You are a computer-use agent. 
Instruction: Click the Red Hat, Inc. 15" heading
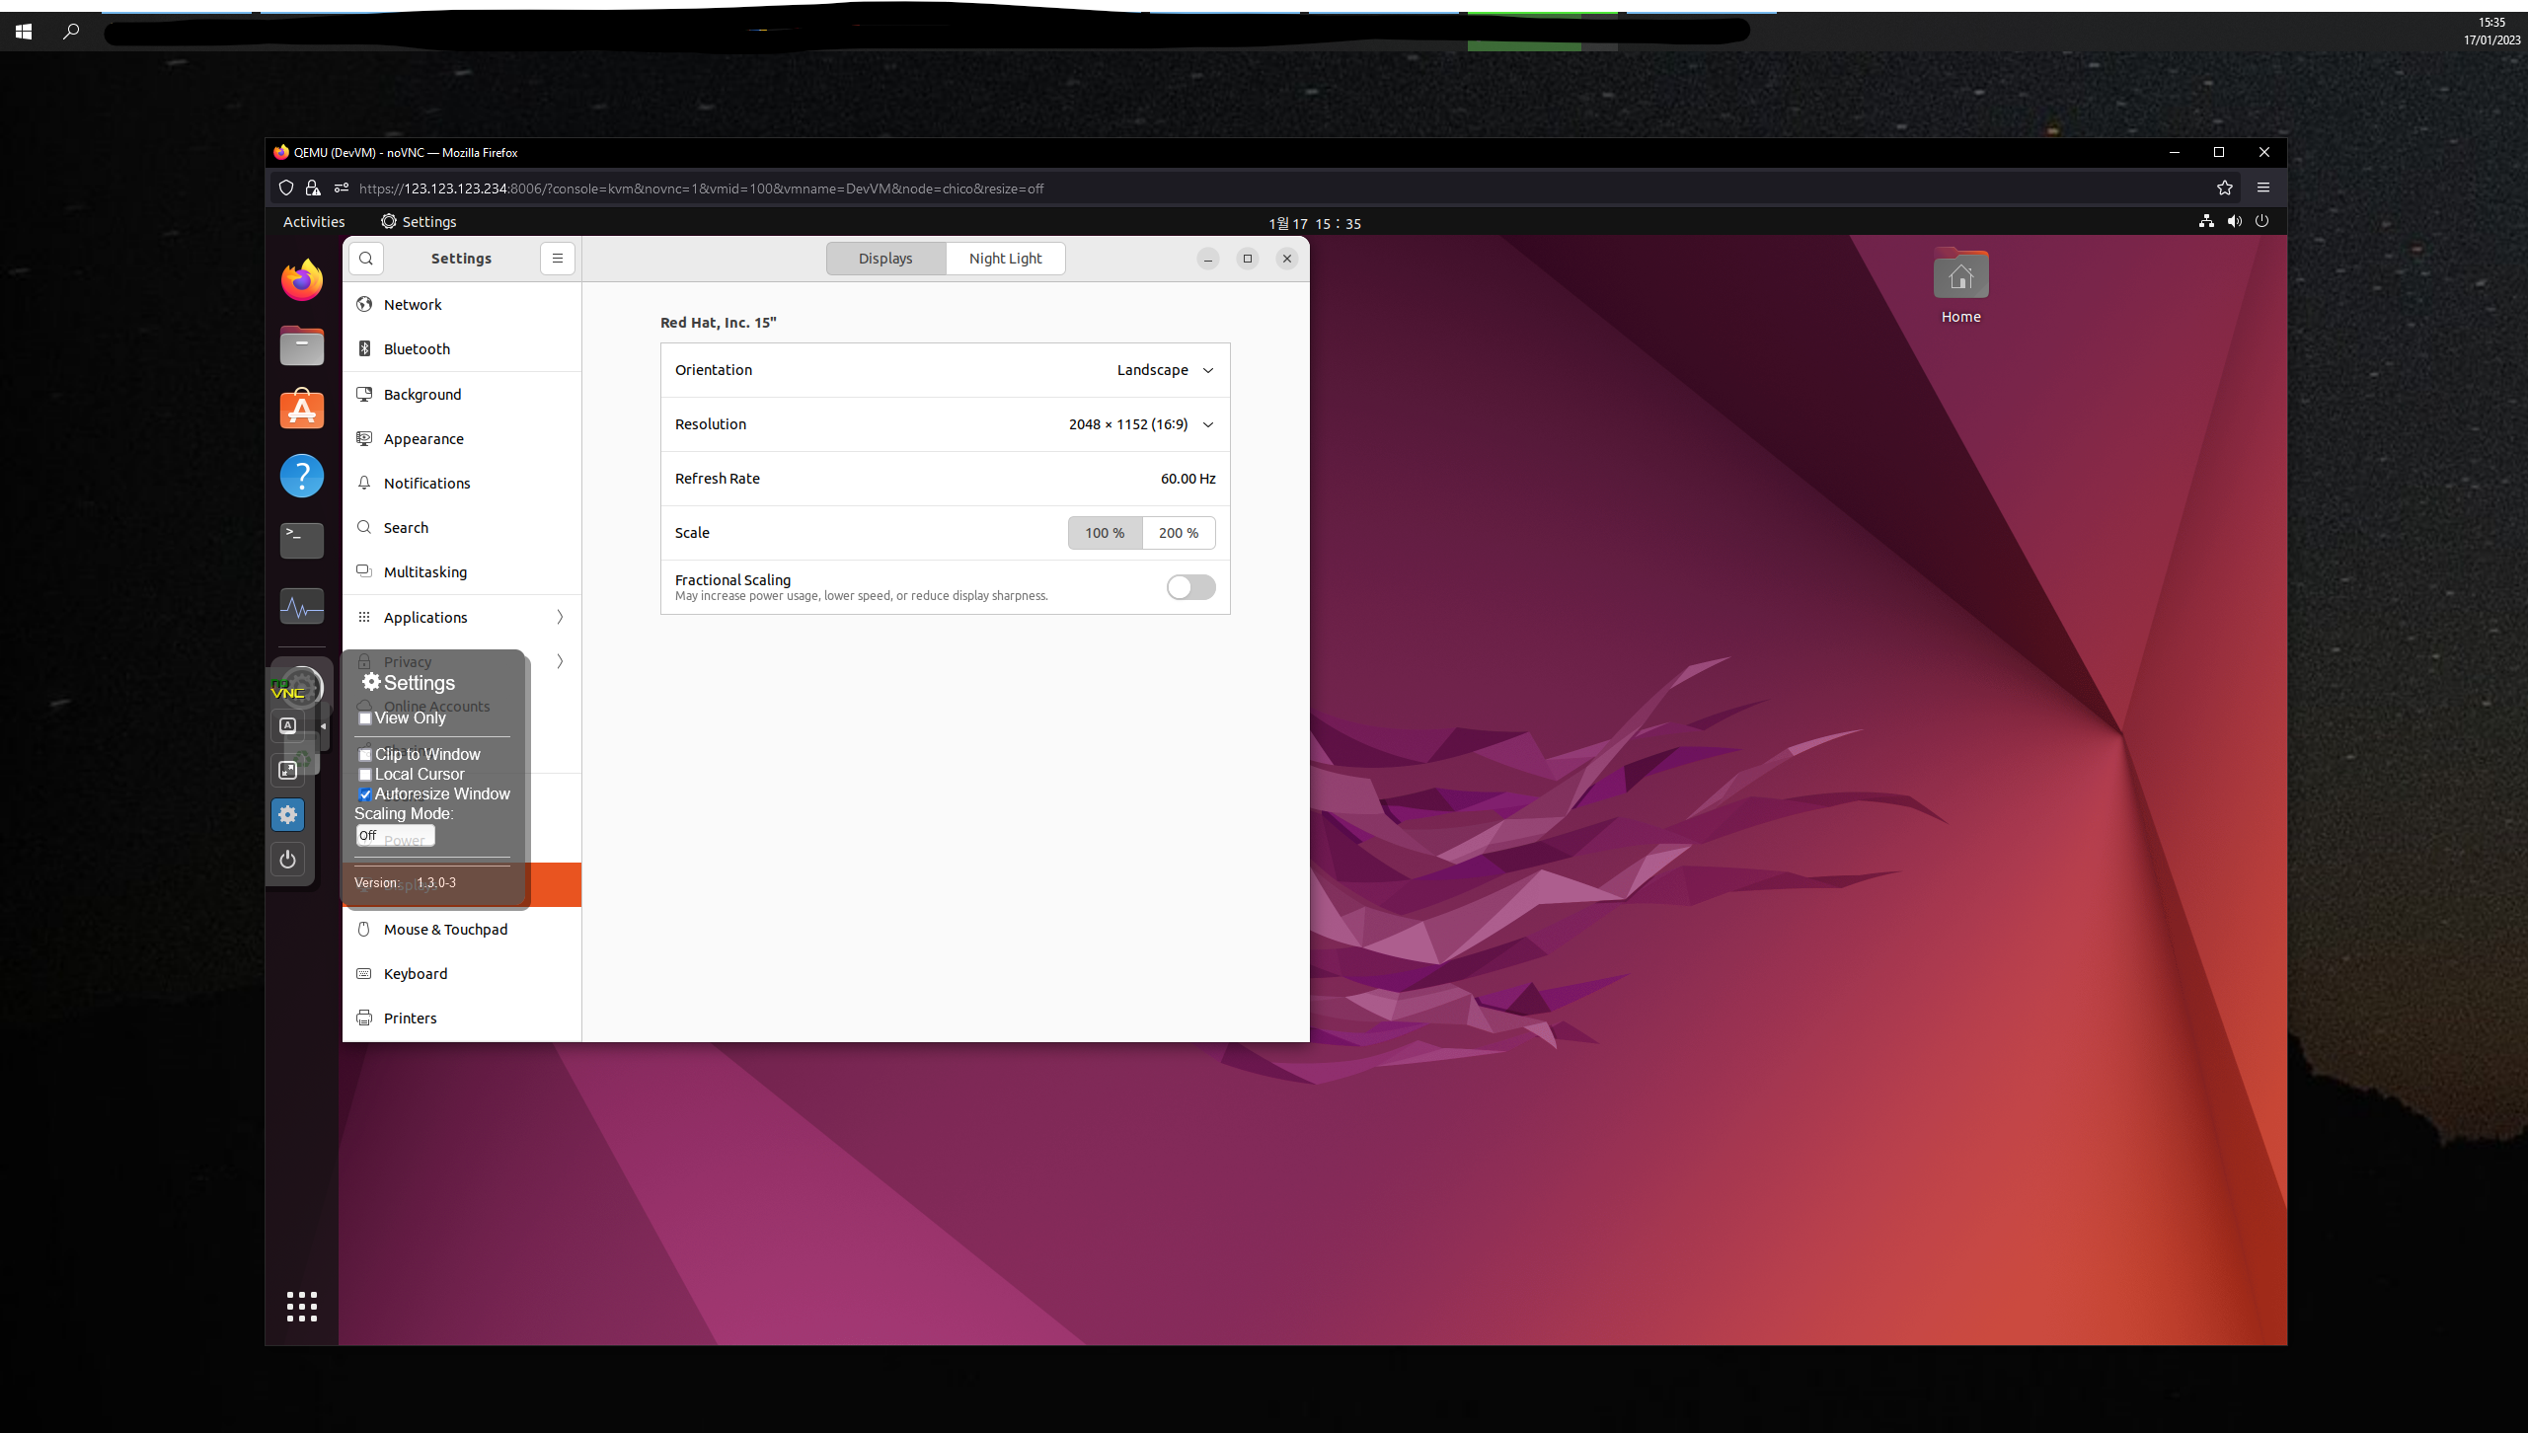(x=719, y=323)
